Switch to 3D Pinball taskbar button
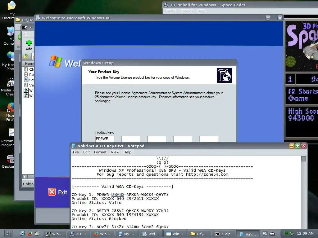Image resolution: width=318 pixels, height=238 pixels. point(79,234)
